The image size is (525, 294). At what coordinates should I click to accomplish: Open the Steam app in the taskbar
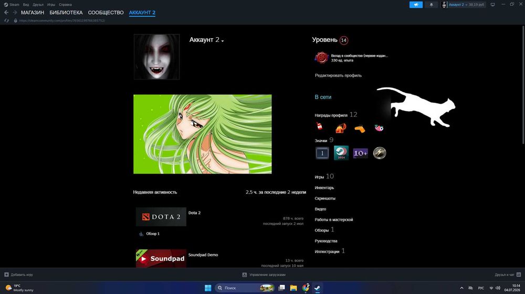(318, 288)
